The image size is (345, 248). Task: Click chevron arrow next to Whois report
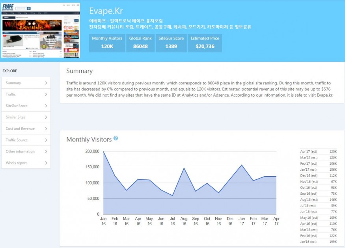click(x=46, y=163)
